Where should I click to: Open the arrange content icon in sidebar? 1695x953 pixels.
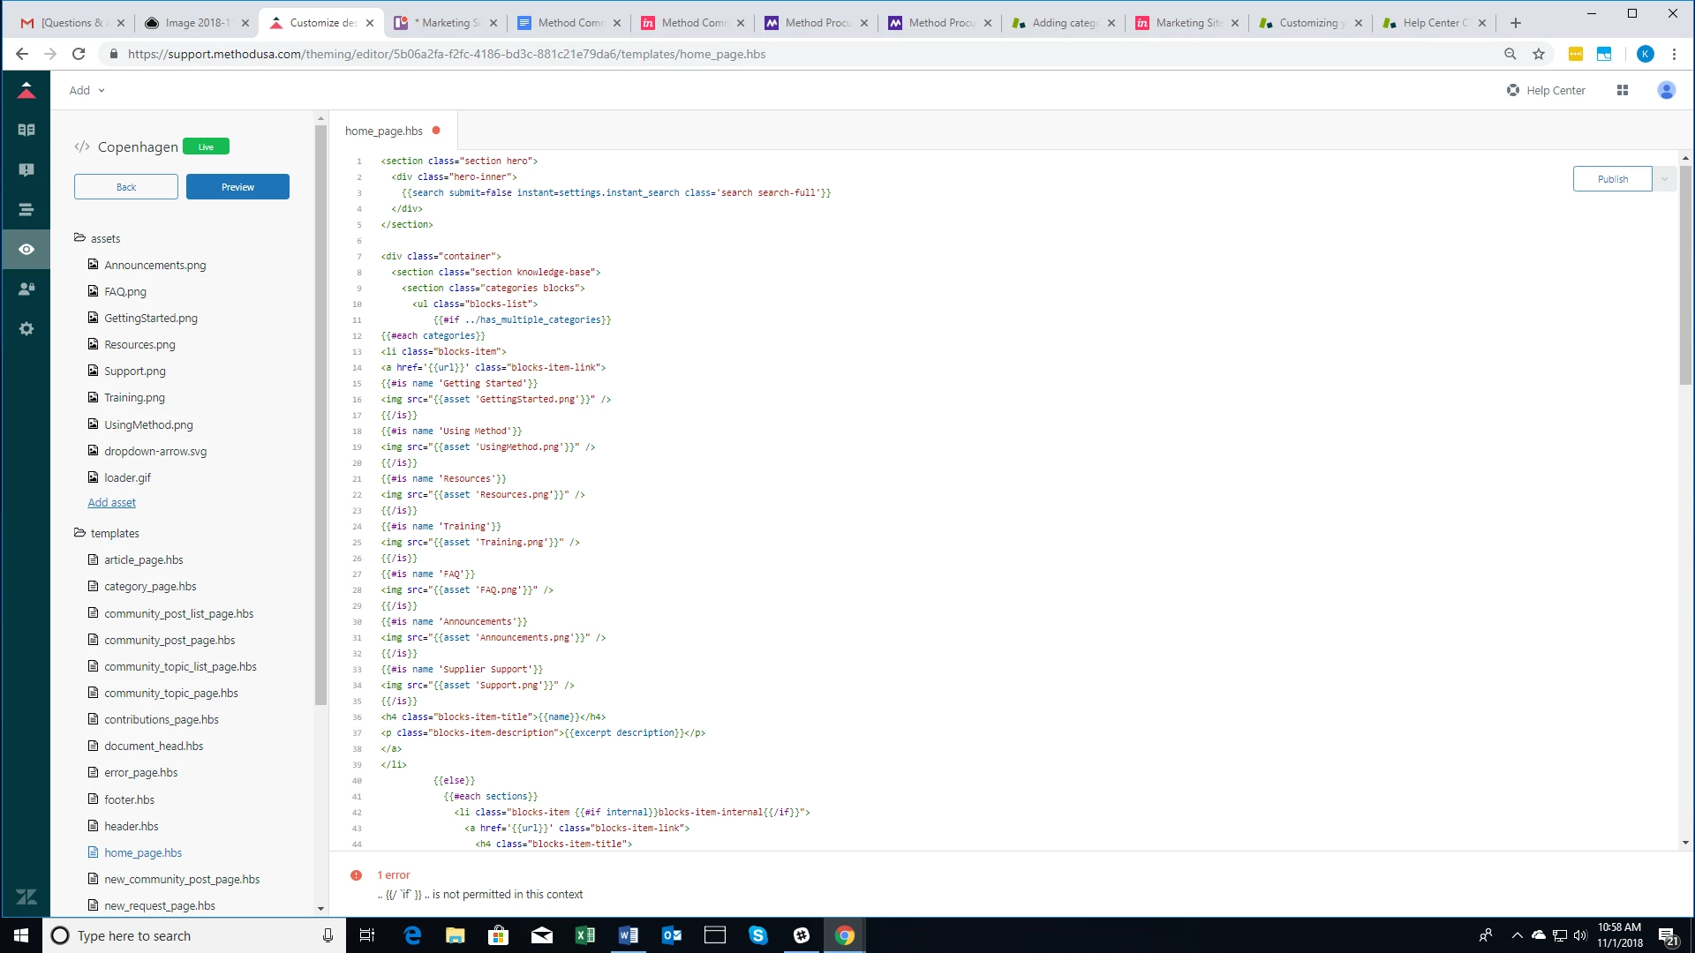tap(26, 209)
